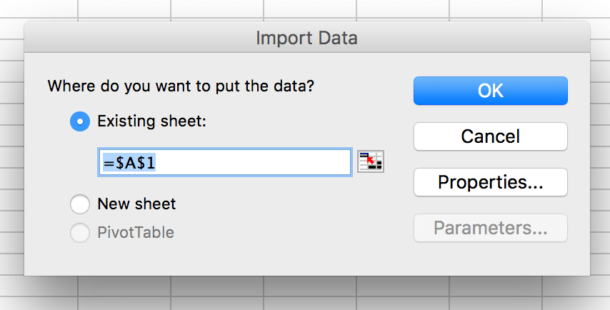Image resolution: width=610 pixels, height=310 pixels.
Task: Cancel the Import Data dialog
Action: pos(490,136)
